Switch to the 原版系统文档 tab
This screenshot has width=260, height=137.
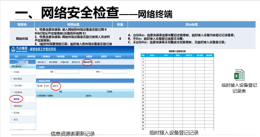point(76,62)
